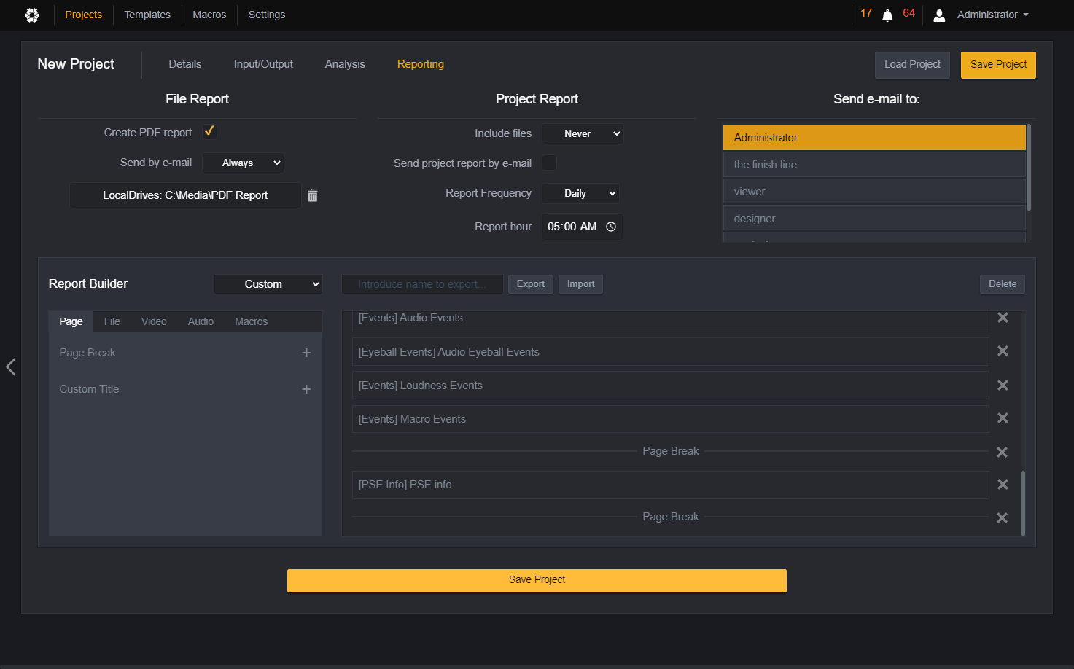The width and height of the screenshot is (1074, 669).
Task: Switch to the Input/Output tab
Action: (x=263, y=64)
